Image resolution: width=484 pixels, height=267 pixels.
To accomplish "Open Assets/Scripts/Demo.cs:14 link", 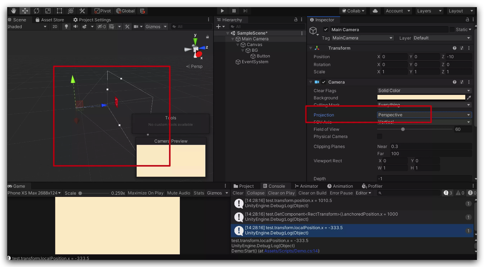I will click(x=291, y=251).
